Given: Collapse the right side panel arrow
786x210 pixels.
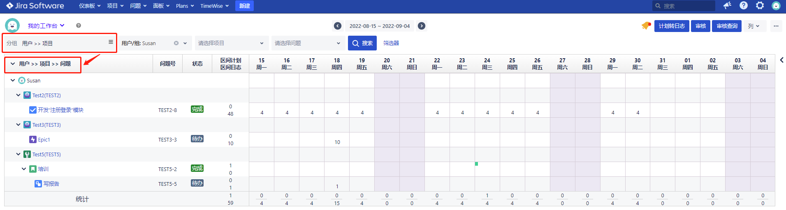Looking at the screenshot, I should click(x=781, y=60).
